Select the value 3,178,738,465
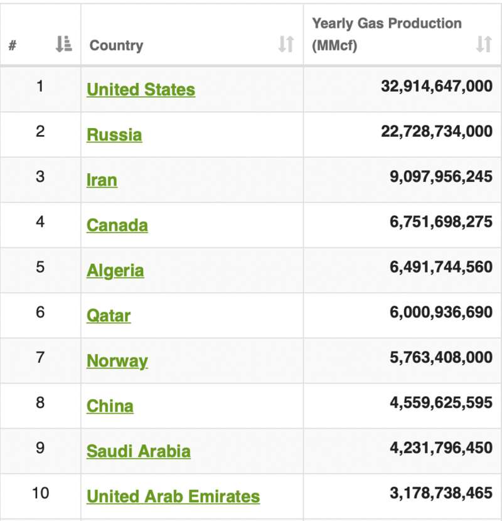 pos(441,493)
